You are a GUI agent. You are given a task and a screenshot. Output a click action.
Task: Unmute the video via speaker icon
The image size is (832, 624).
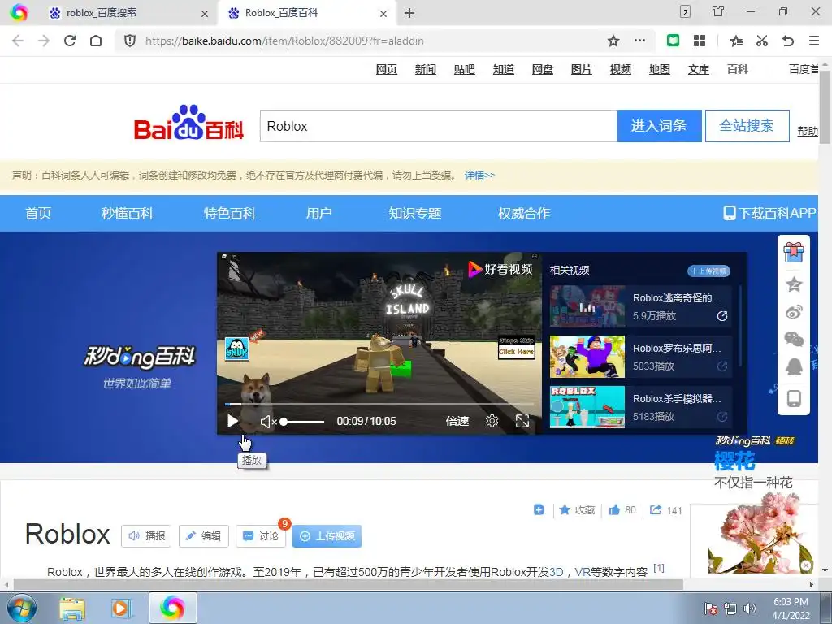point(268,422)
